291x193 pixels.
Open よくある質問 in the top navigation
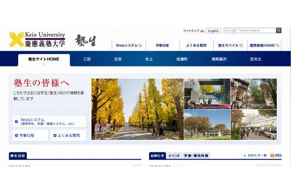point(196,45)
